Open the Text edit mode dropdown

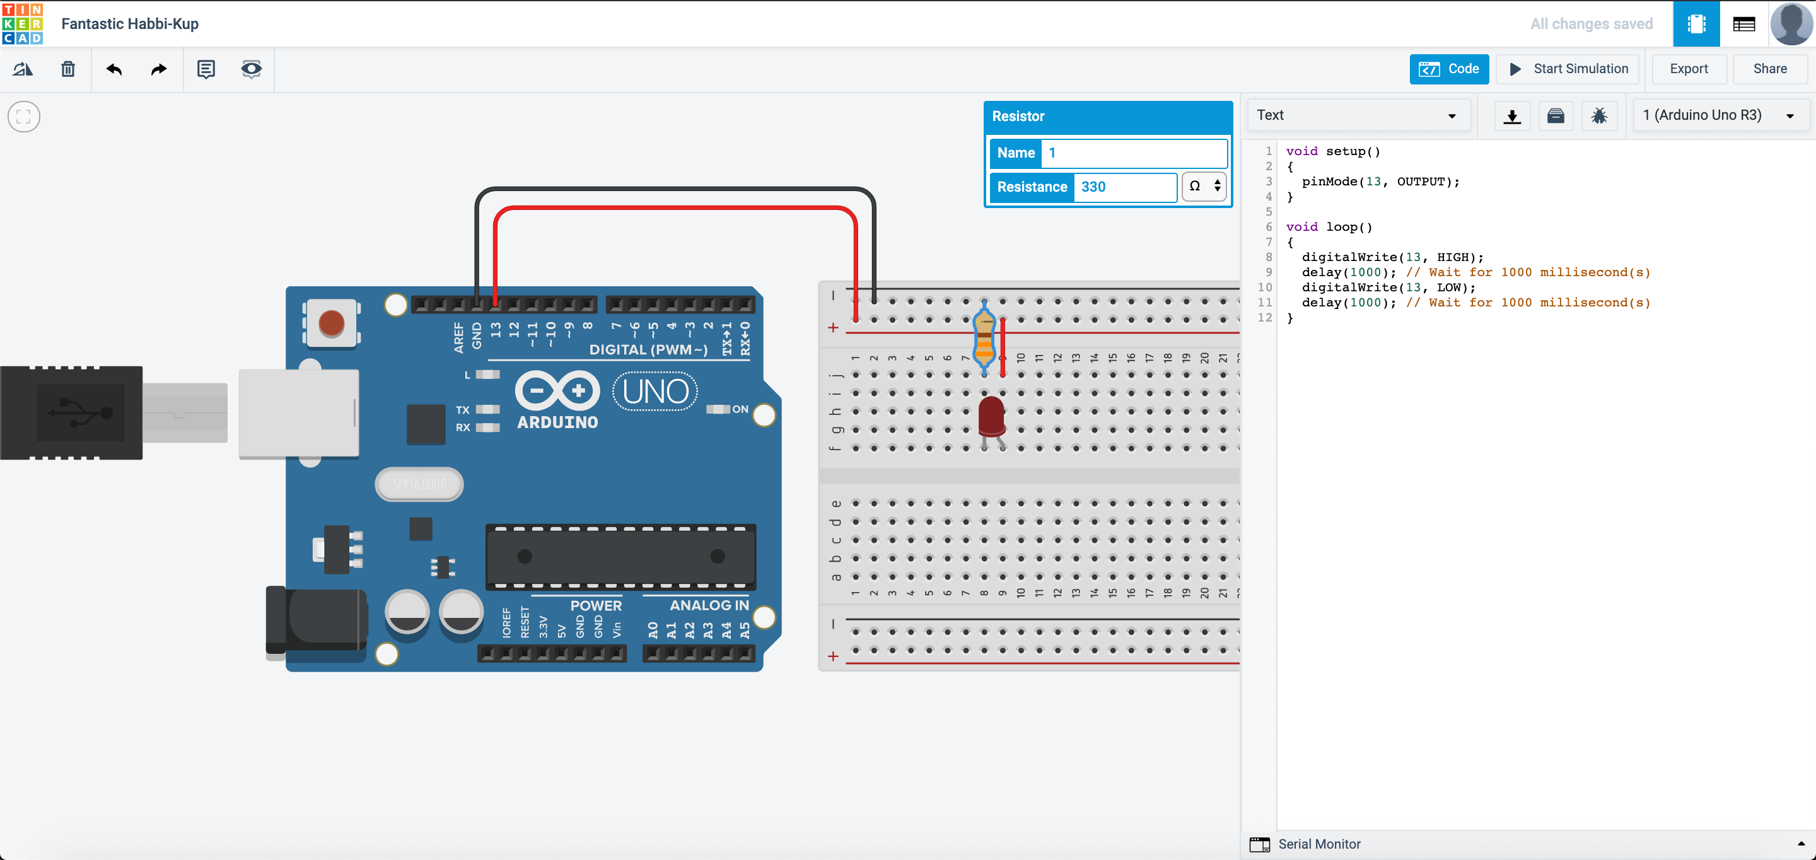pos(1357,115)
